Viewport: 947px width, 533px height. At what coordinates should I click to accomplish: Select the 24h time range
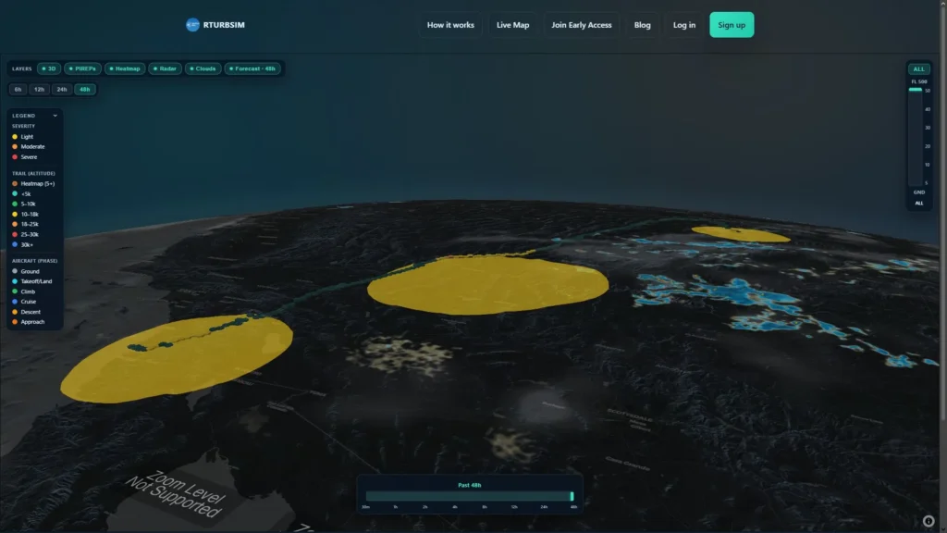62,90
